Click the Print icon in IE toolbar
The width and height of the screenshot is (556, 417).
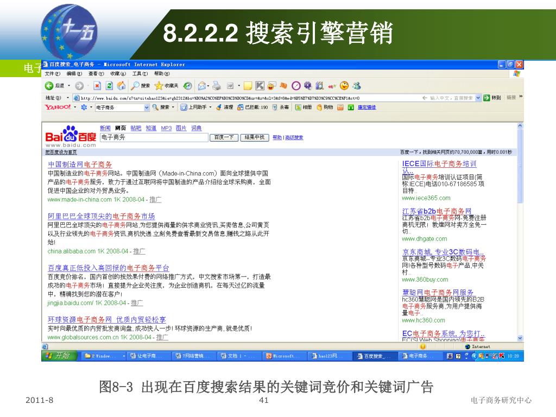(217, 86)
